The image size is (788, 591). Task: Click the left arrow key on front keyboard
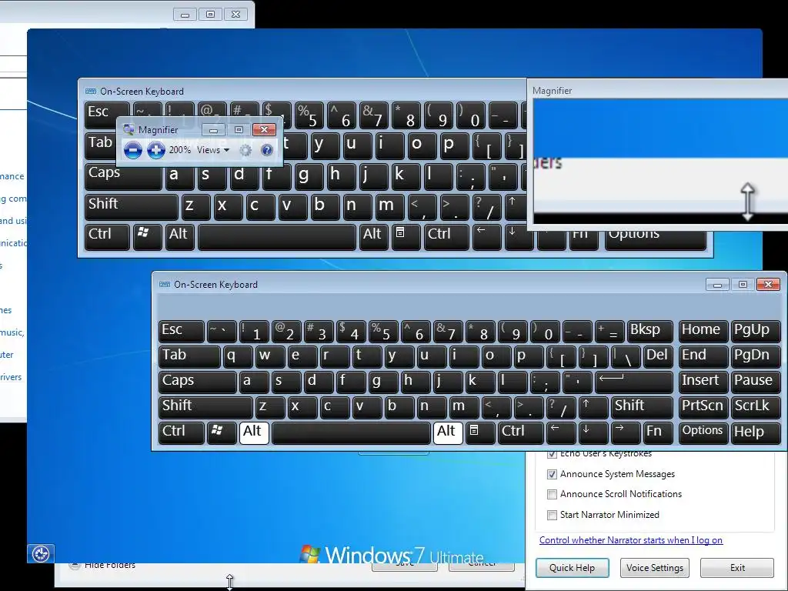coord(561,432)
